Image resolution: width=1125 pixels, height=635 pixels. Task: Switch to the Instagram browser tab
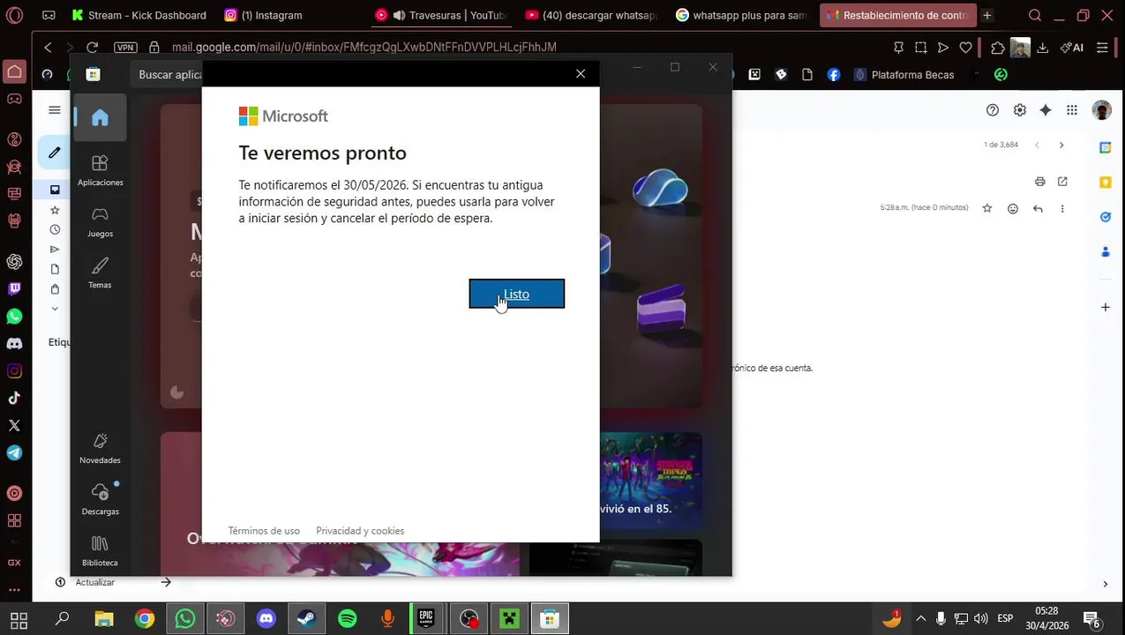pos(265,15)
